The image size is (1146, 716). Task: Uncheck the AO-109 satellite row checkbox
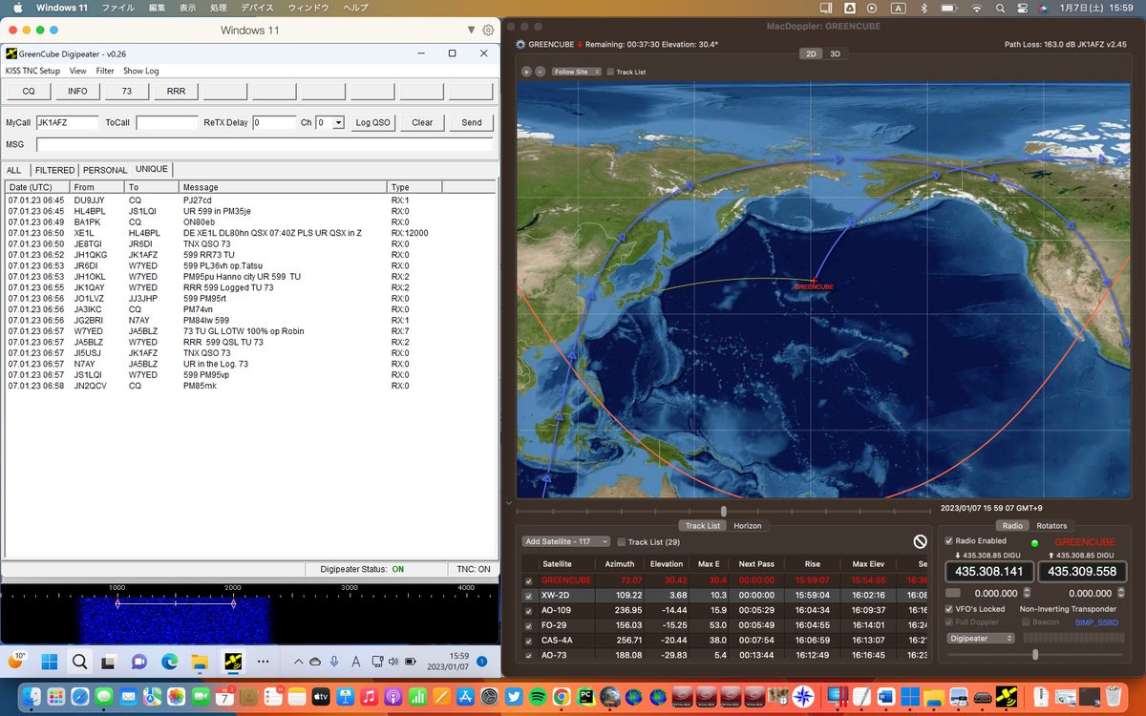click(528, 610)
